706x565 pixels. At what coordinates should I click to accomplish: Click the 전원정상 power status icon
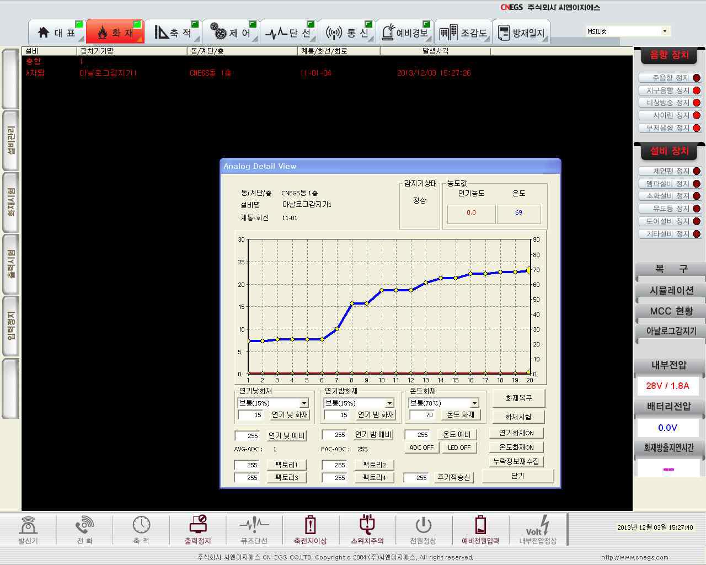coord(423,525)
